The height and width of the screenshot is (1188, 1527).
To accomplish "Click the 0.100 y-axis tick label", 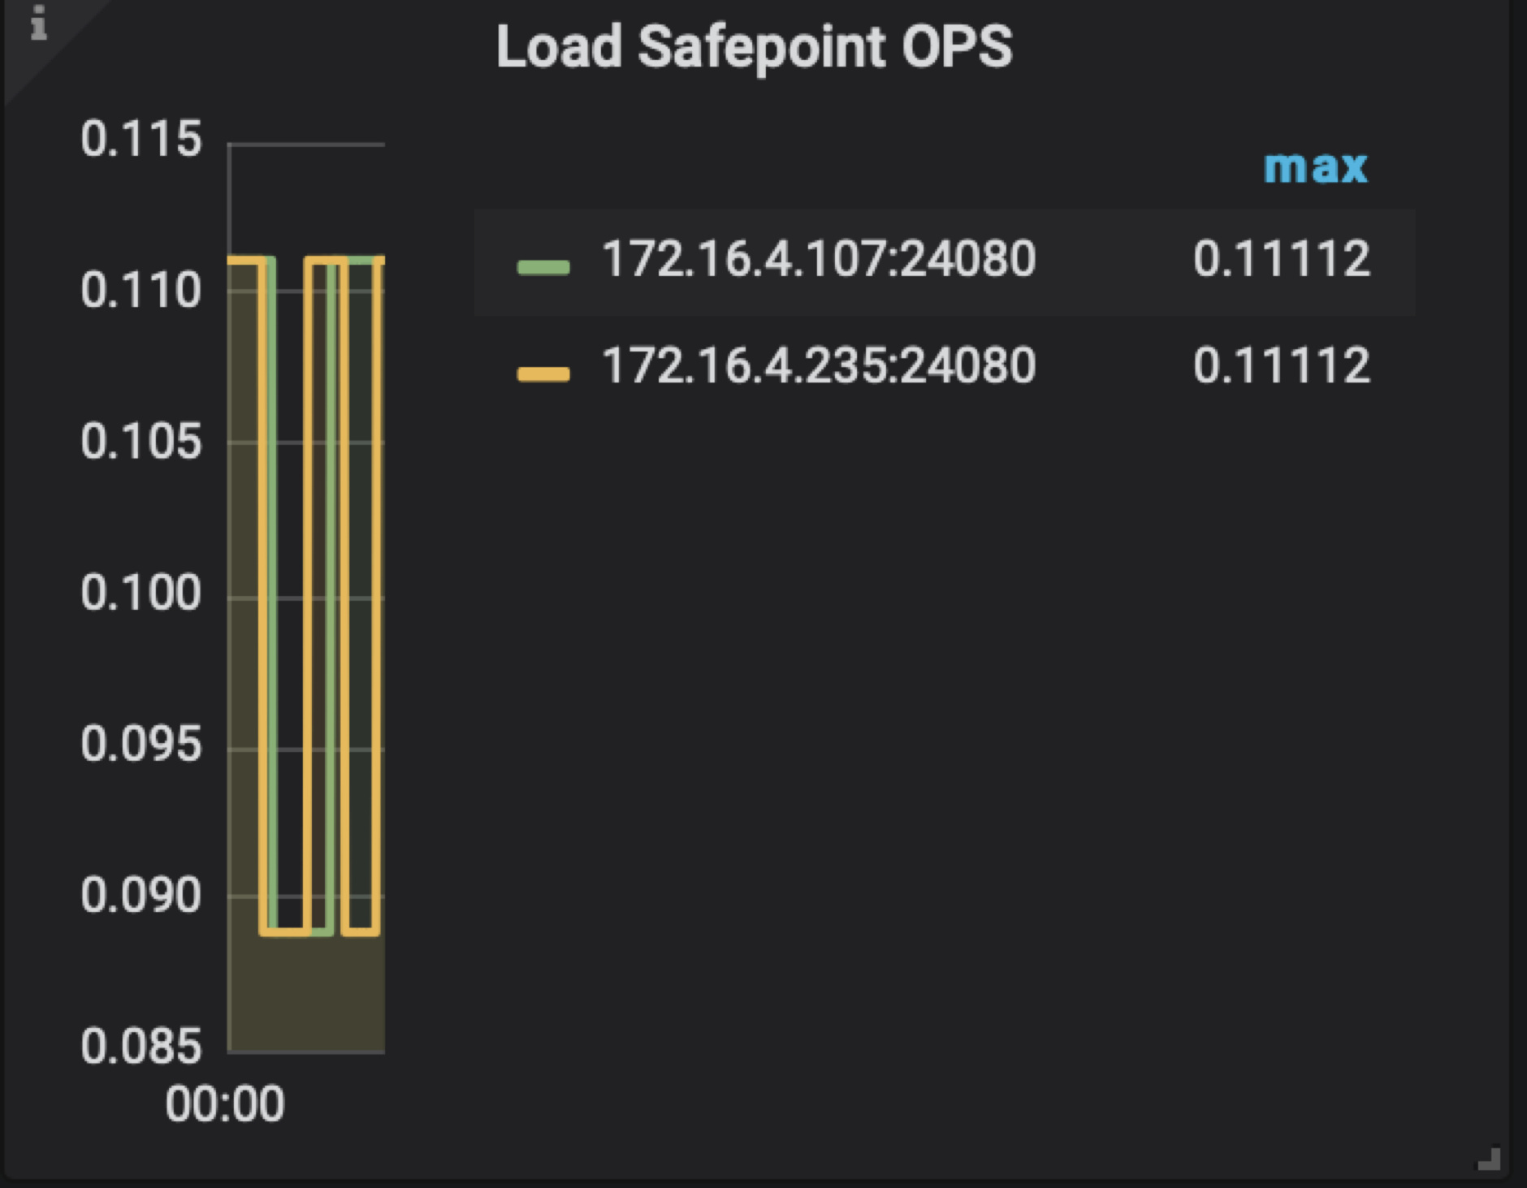I will pos(141,593).
